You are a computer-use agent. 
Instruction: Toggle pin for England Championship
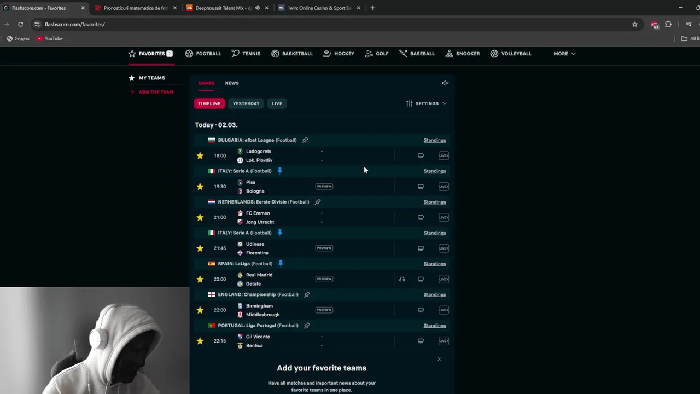pos(307,294)
